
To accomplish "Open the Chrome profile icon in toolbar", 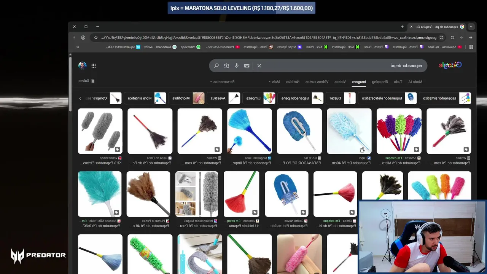I will pos(83,37).
